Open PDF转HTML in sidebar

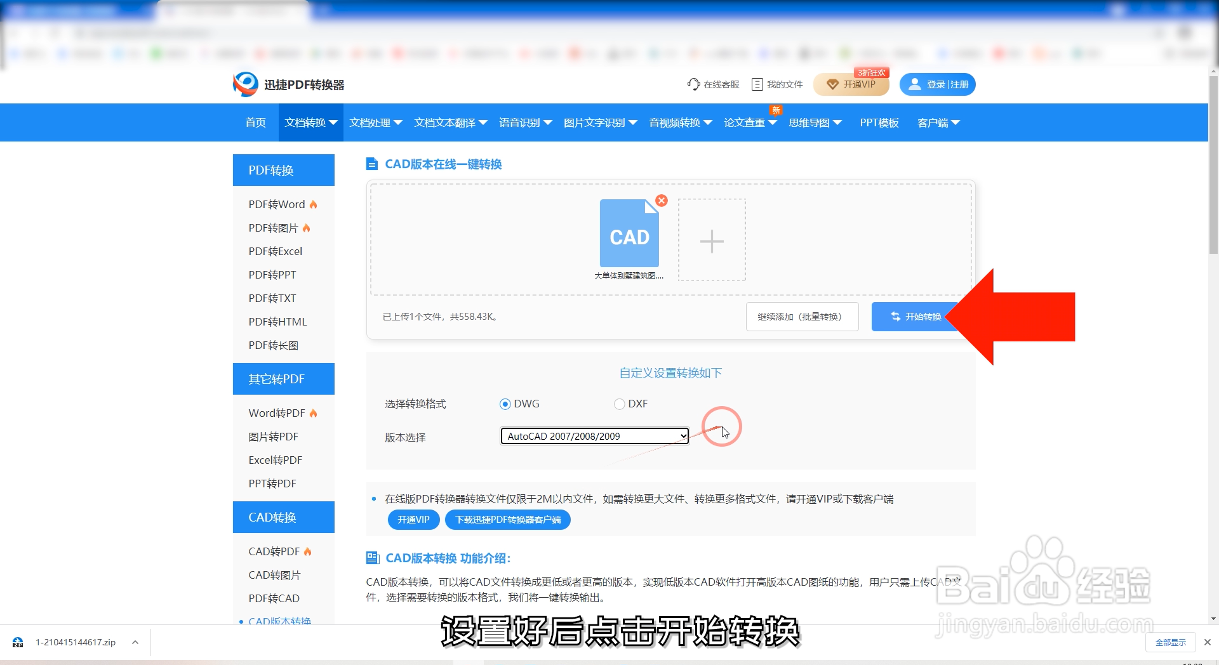(278, 322)
